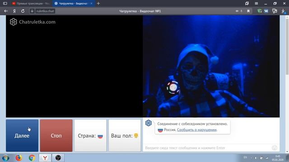Click the ruletka.chat address field
The height and width of the screenshot is (162, 289).
tap(45, 11)
